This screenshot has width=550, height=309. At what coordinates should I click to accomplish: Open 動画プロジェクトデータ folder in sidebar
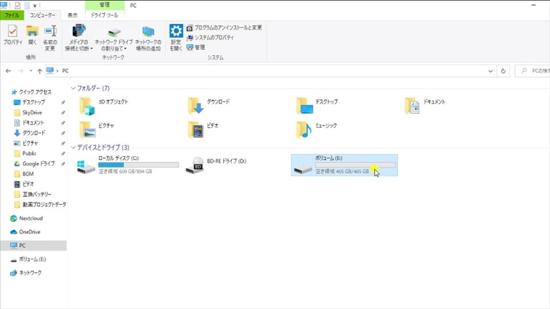point(44,204)
